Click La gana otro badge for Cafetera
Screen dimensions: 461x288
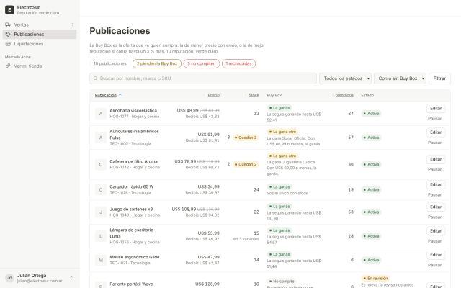coord(282,156)
